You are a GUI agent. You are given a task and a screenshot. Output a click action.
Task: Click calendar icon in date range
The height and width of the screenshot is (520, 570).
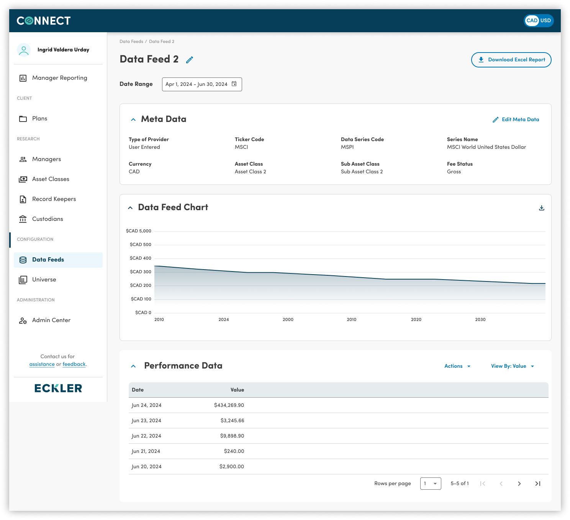click(x=234, y=84)
